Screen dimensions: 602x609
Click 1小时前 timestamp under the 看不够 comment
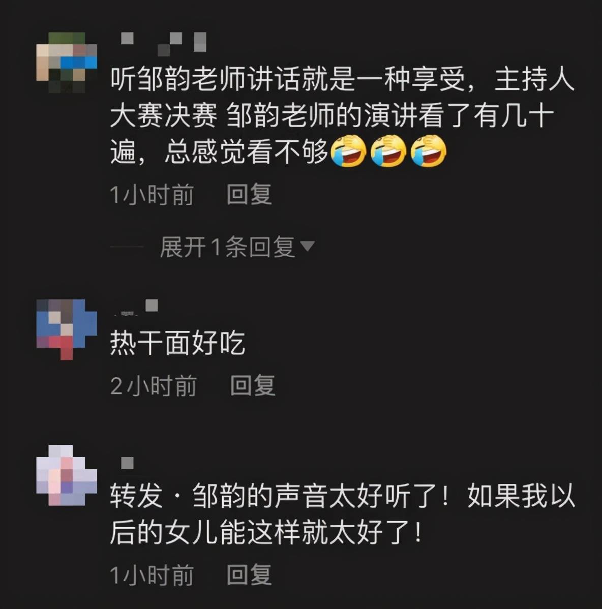point(152,195)
